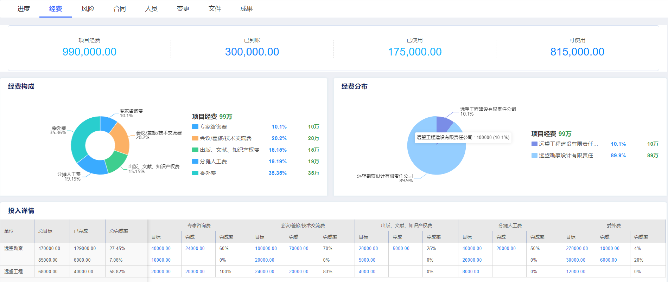Toggle 出版、文献、知识产权费 legend color swatch
This screenshot has width=668, height=282.
[x=195, y=150]
